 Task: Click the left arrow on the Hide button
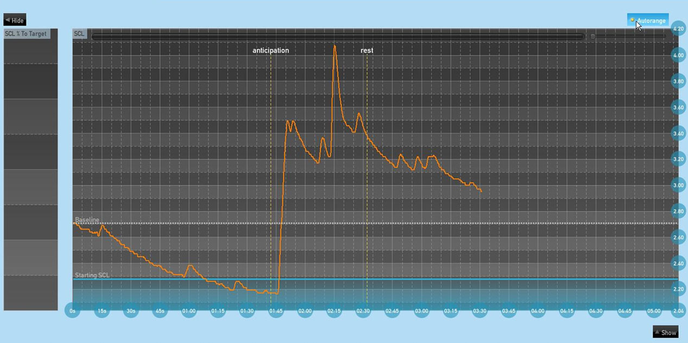pyautogui.click(x=8, y=20)
